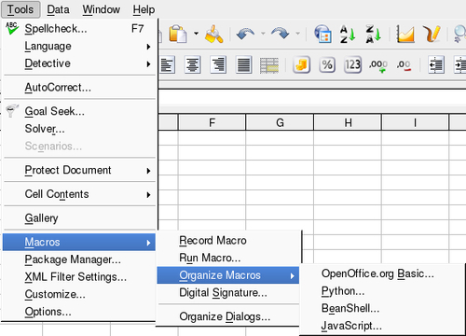Open OpenOffice.org Basic macro organizer
The width and height of the screenshot is (466, 336).
click(x=383, y=273)
